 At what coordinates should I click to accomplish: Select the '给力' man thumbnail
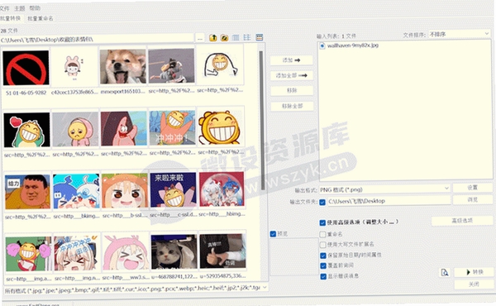click(28, 191)
